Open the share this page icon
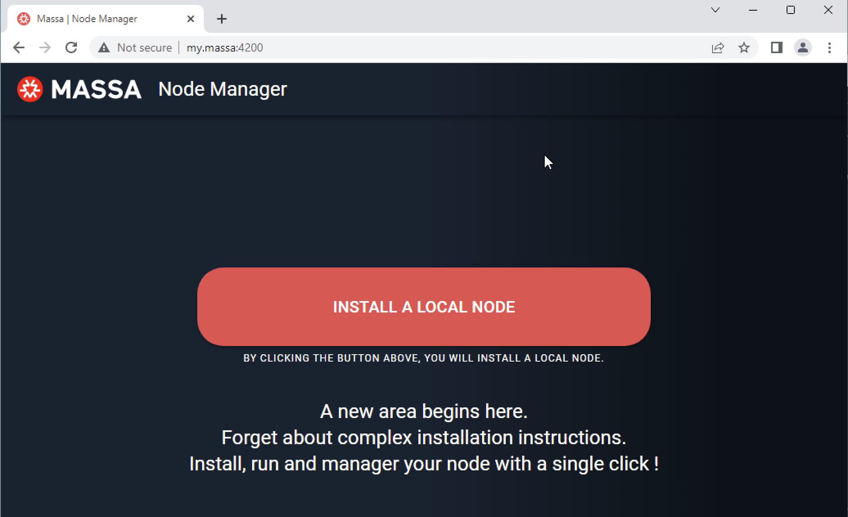The image size is (848, 517). pos(717,47)
